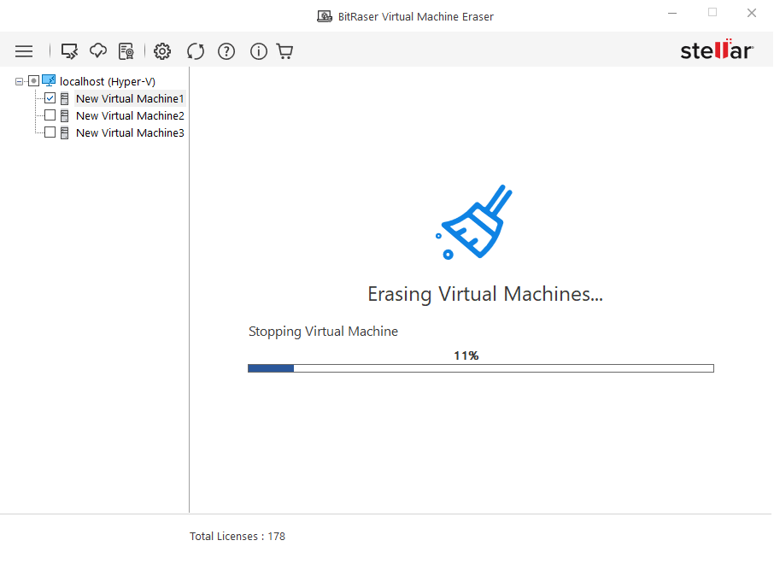Click the server icon beside New Virtual Machine3
The image size is (774, 564).
[x=65, y=132]
